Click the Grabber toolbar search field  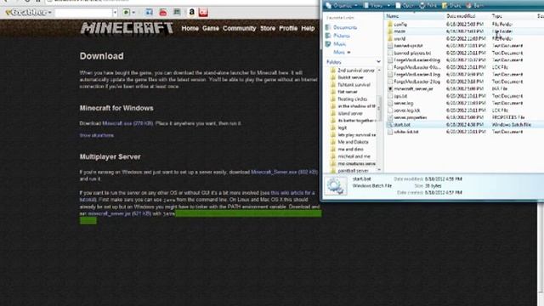(83, 13)
